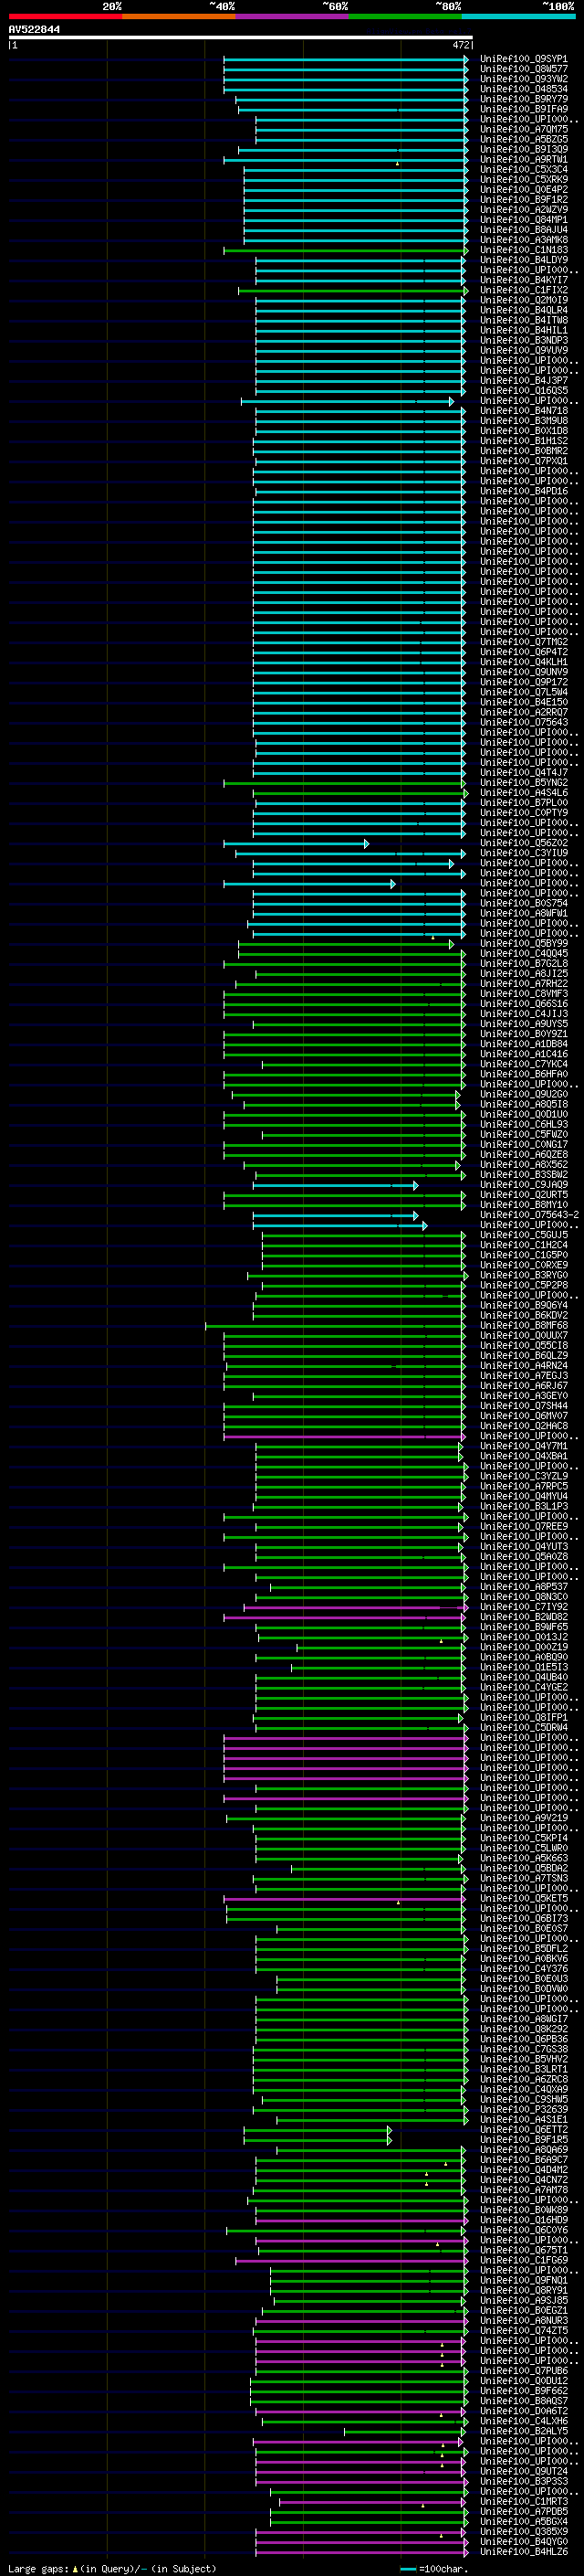This screenshot has height=2576, width=584.
Task: Select the UniRef100_C5GUJ5 label
Action: point(523,1235)
